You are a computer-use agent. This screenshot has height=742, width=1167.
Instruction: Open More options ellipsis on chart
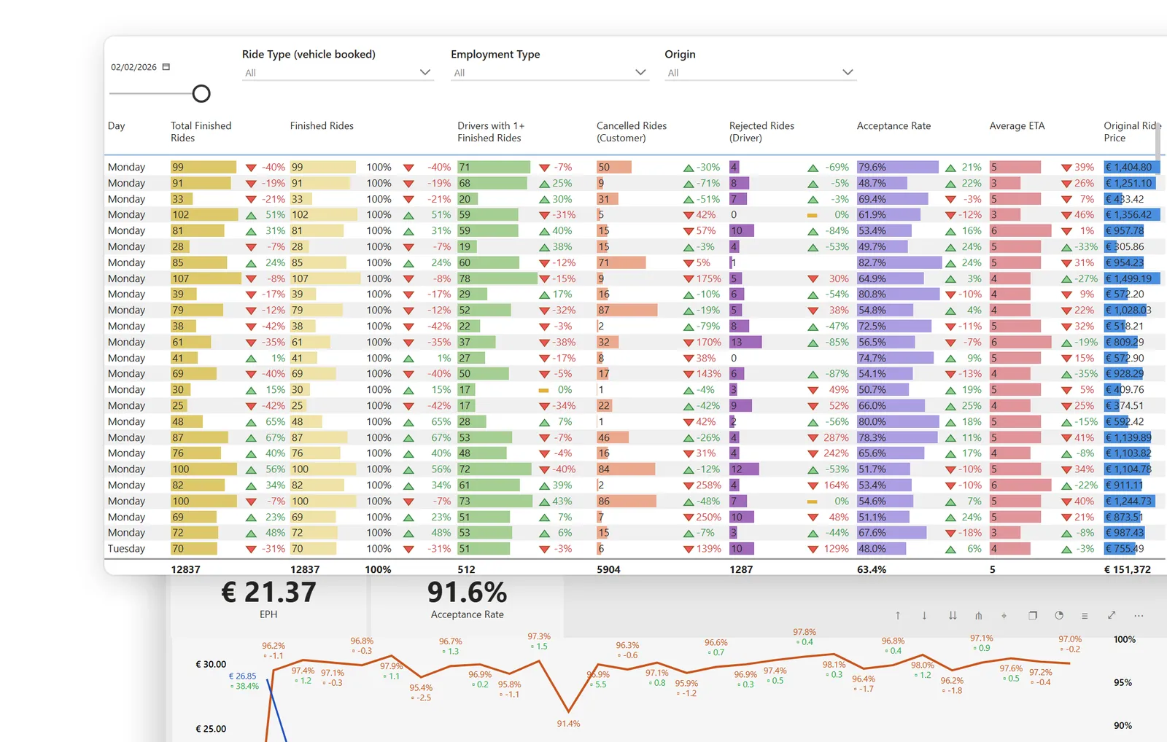point(1139,615)
